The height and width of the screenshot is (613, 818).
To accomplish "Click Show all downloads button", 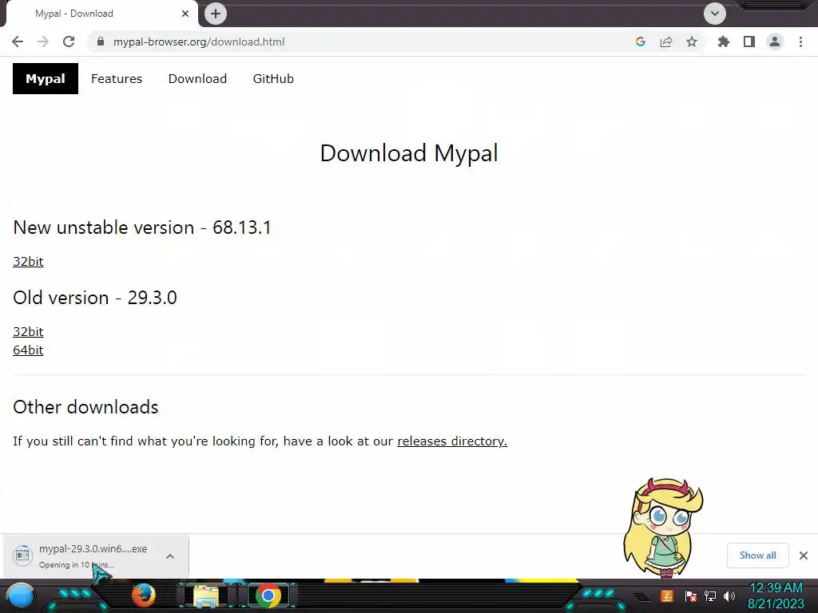I will coord(757,556).
